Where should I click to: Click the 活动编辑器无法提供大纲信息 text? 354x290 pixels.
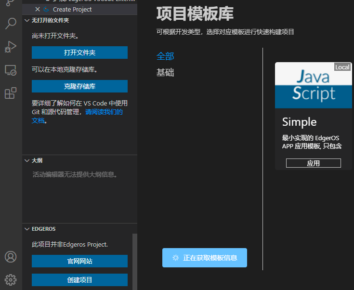tap(75, 174)
